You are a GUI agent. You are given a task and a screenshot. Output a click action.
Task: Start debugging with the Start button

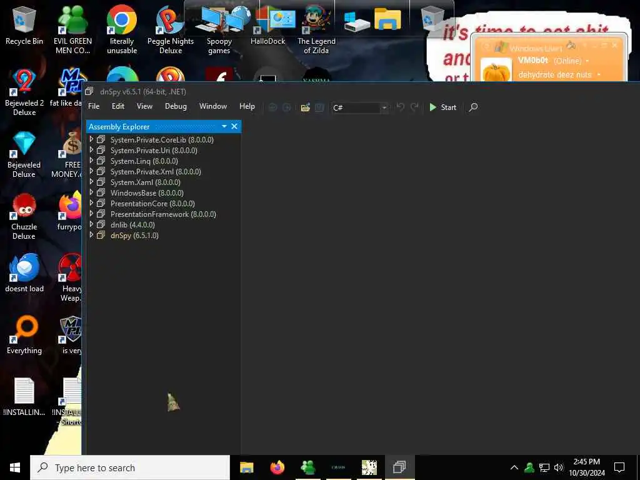pyautogui.click(x=443, y=107)
